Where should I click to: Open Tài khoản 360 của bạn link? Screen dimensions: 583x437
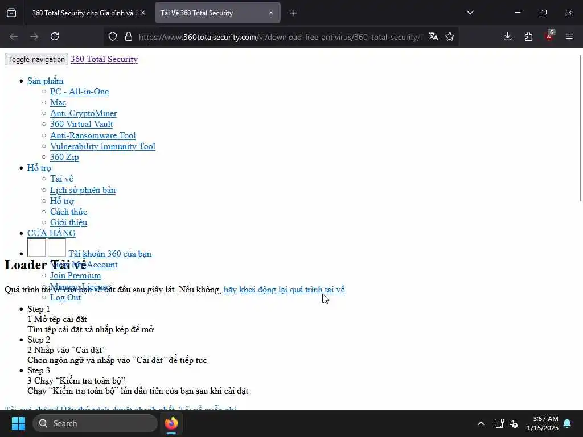[110, 254]
